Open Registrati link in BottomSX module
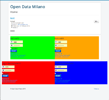Screen dimensions: 109x100 (x=14, y=54)
